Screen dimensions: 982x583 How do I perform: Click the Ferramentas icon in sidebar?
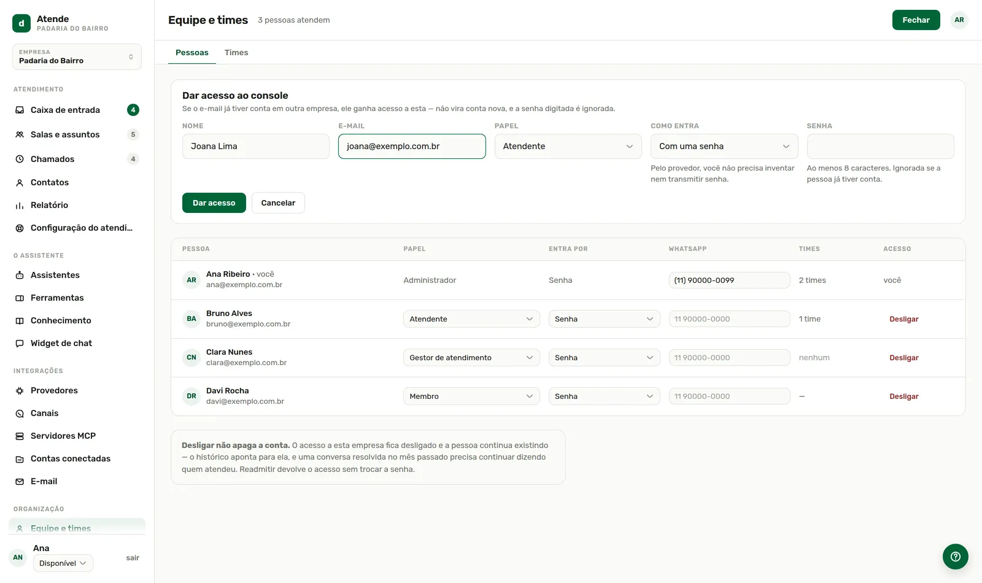[20, 298]
